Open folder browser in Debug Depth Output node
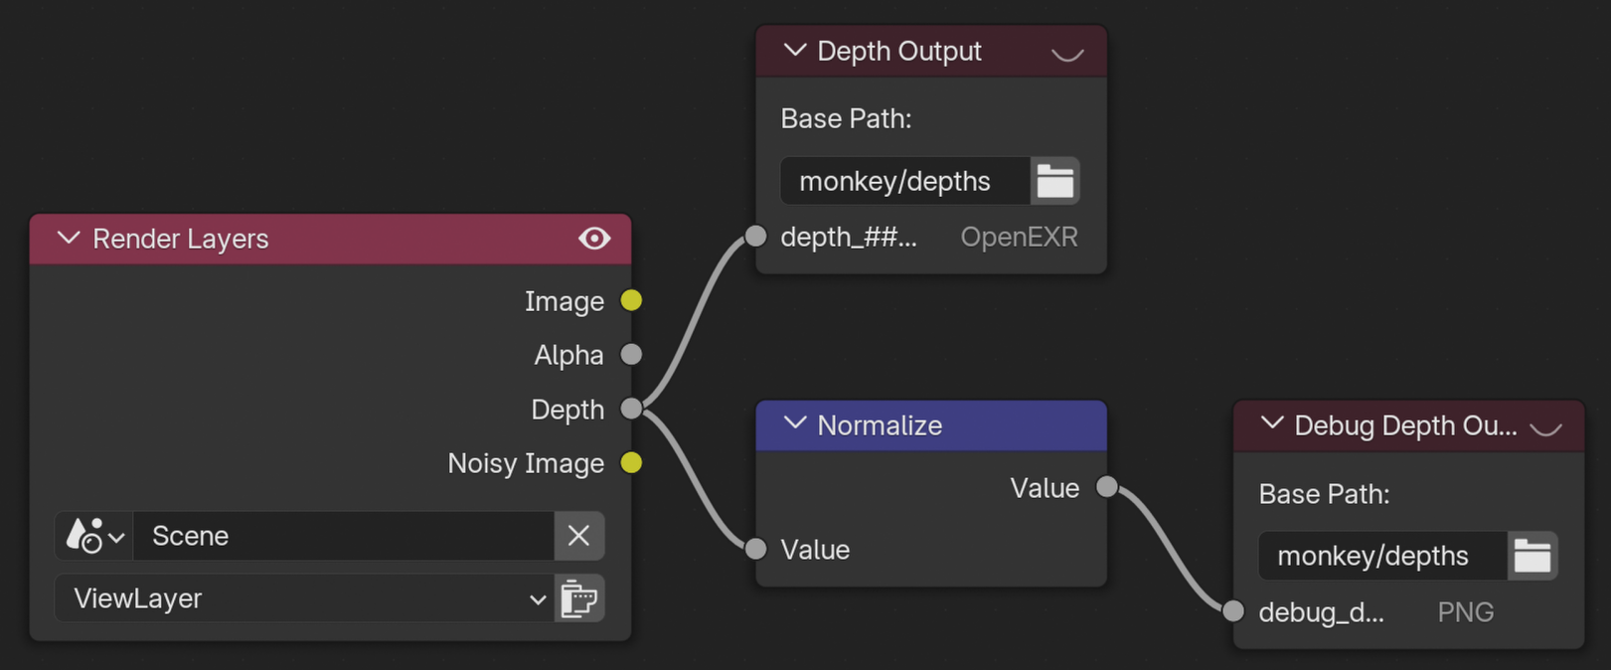 1531,556
